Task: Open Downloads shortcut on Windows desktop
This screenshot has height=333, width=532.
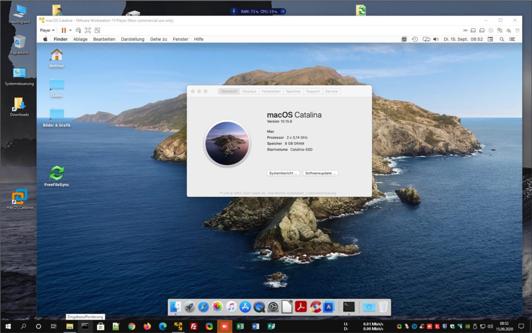Action: point(19,106)
